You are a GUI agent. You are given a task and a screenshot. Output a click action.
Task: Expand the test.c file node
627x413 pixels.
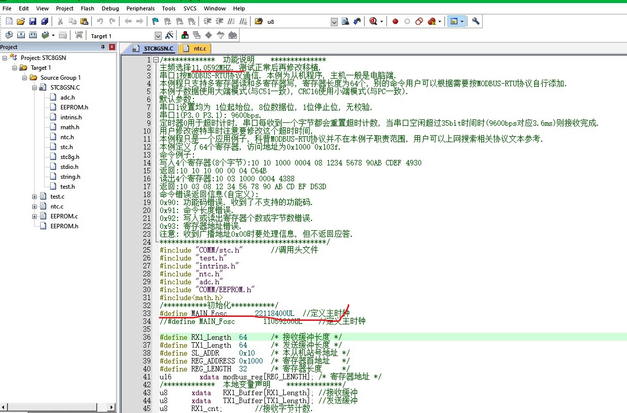click(x=34, y=197)
